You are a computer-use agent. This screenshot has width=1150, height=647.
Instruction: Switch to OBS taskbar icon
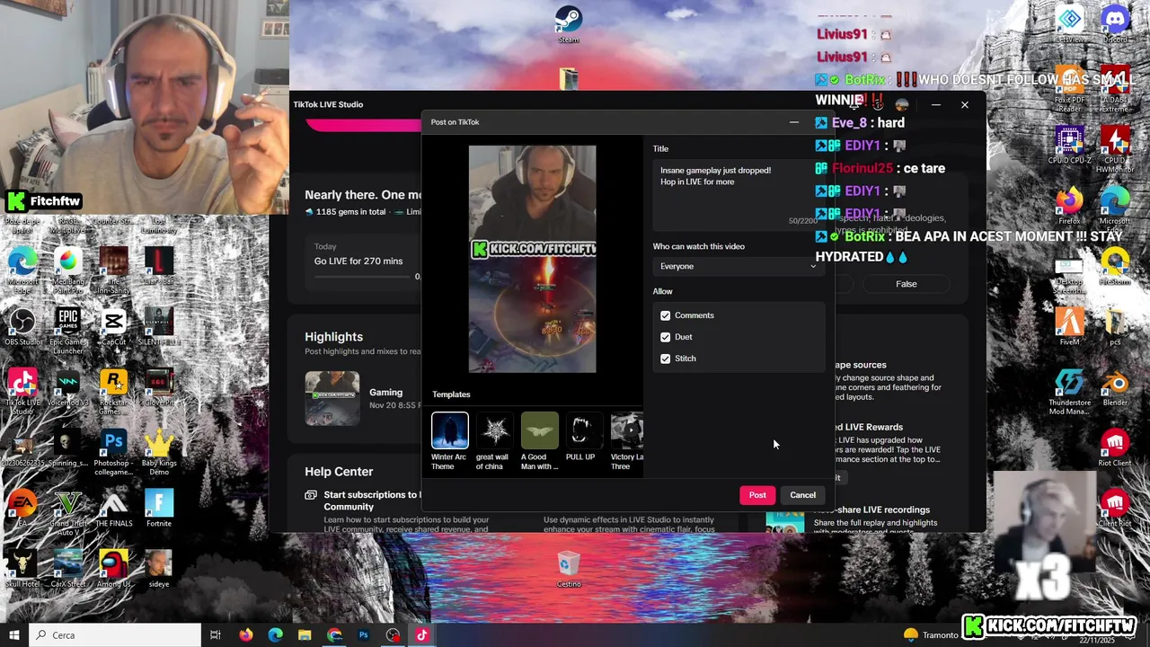(x=393, y=635)
